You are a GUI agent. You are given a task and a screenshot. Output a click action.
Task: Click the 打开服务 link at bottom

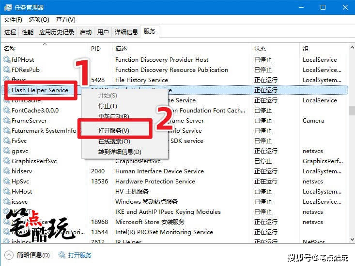pos(80,255)
